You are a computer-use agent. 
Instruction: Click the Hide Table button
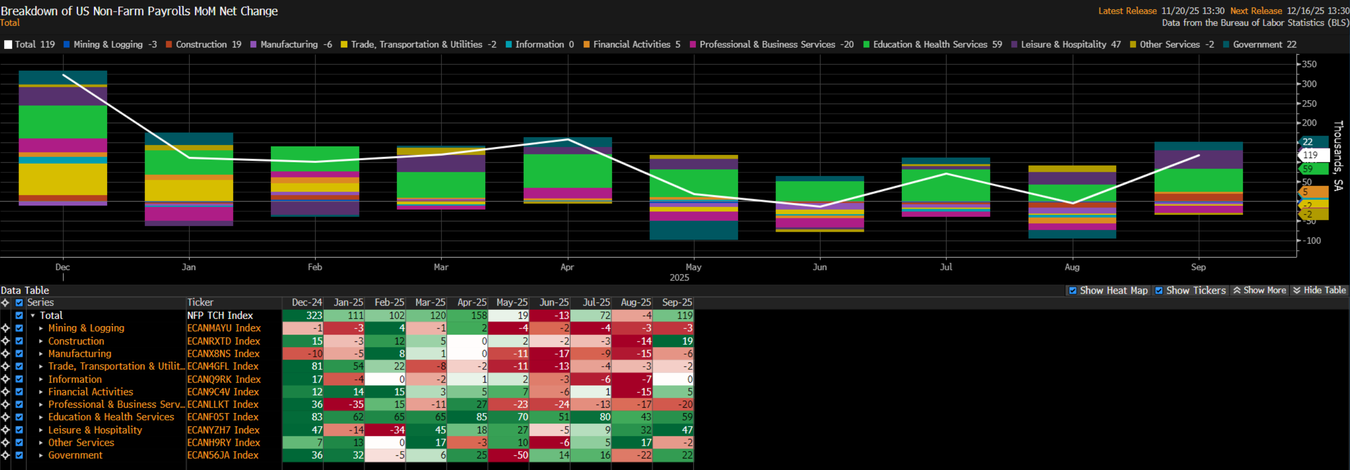tap(1319, 290)
